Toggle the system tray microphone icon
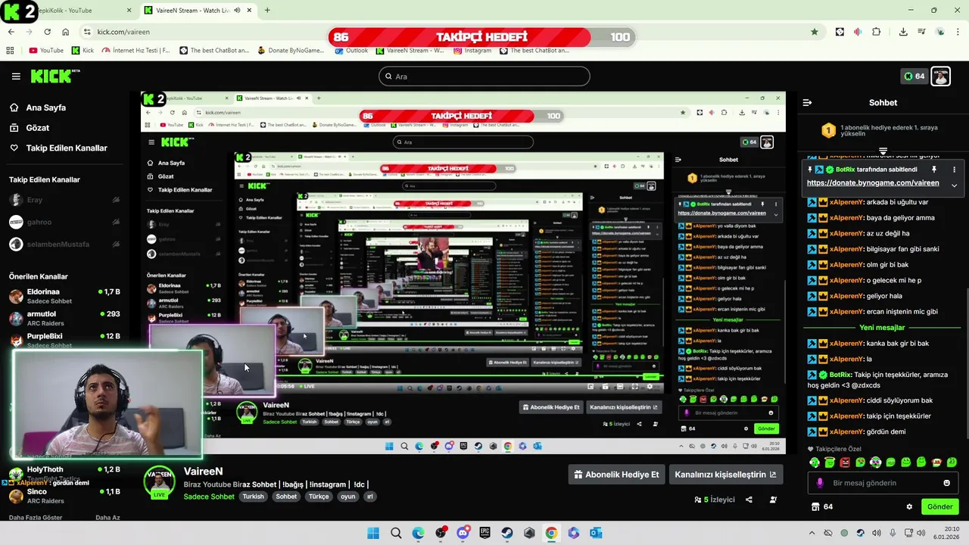The width and height of the screenshot is (969, 545). [x=893, y=533]
